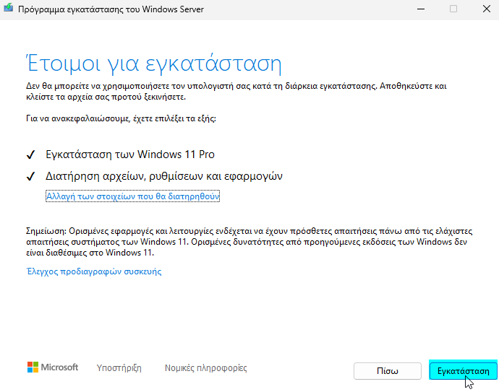Open the Νομικές πληροφορίες legal link

tap(205, 368)
